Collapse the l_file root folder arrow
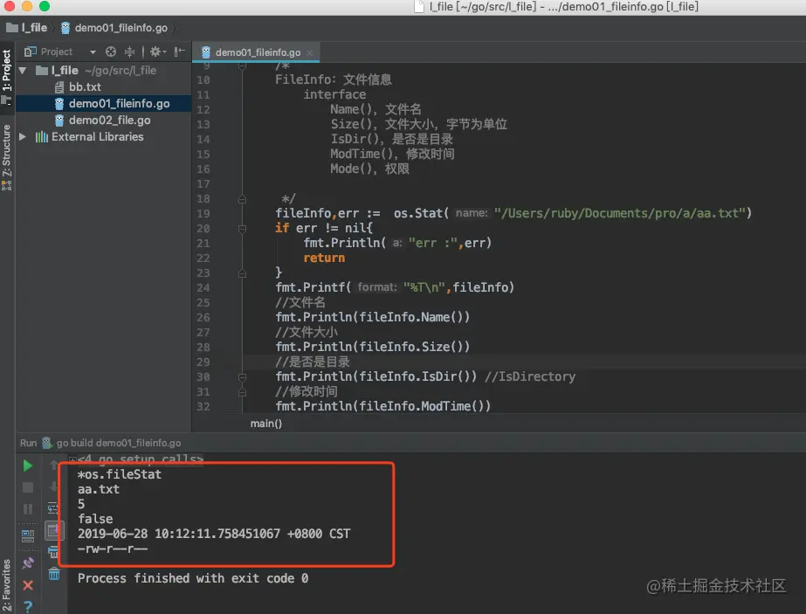The width and height of the screenshot is (806, 614). point(23,71)
